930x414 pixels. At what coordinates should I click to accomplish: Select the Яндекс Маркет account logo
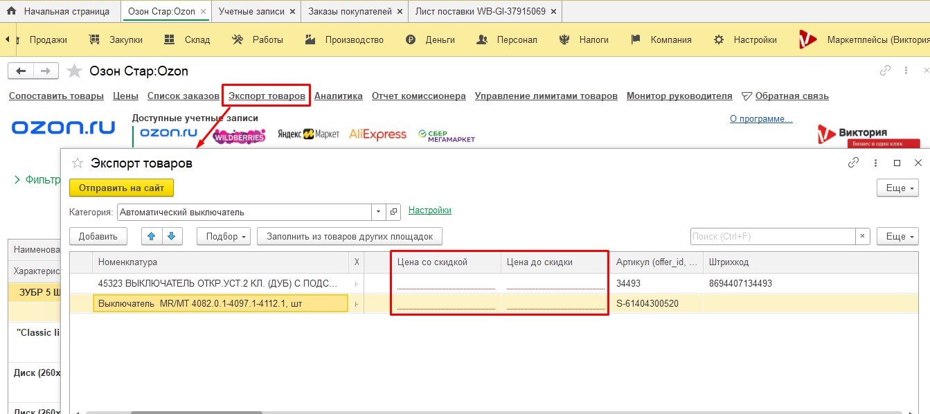tap(308, 134)
